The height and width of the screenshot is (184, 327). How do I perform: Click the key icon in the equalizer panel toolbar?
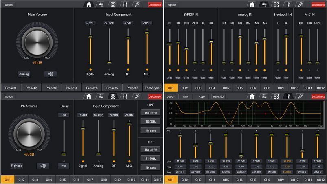(x=300, y=96)
